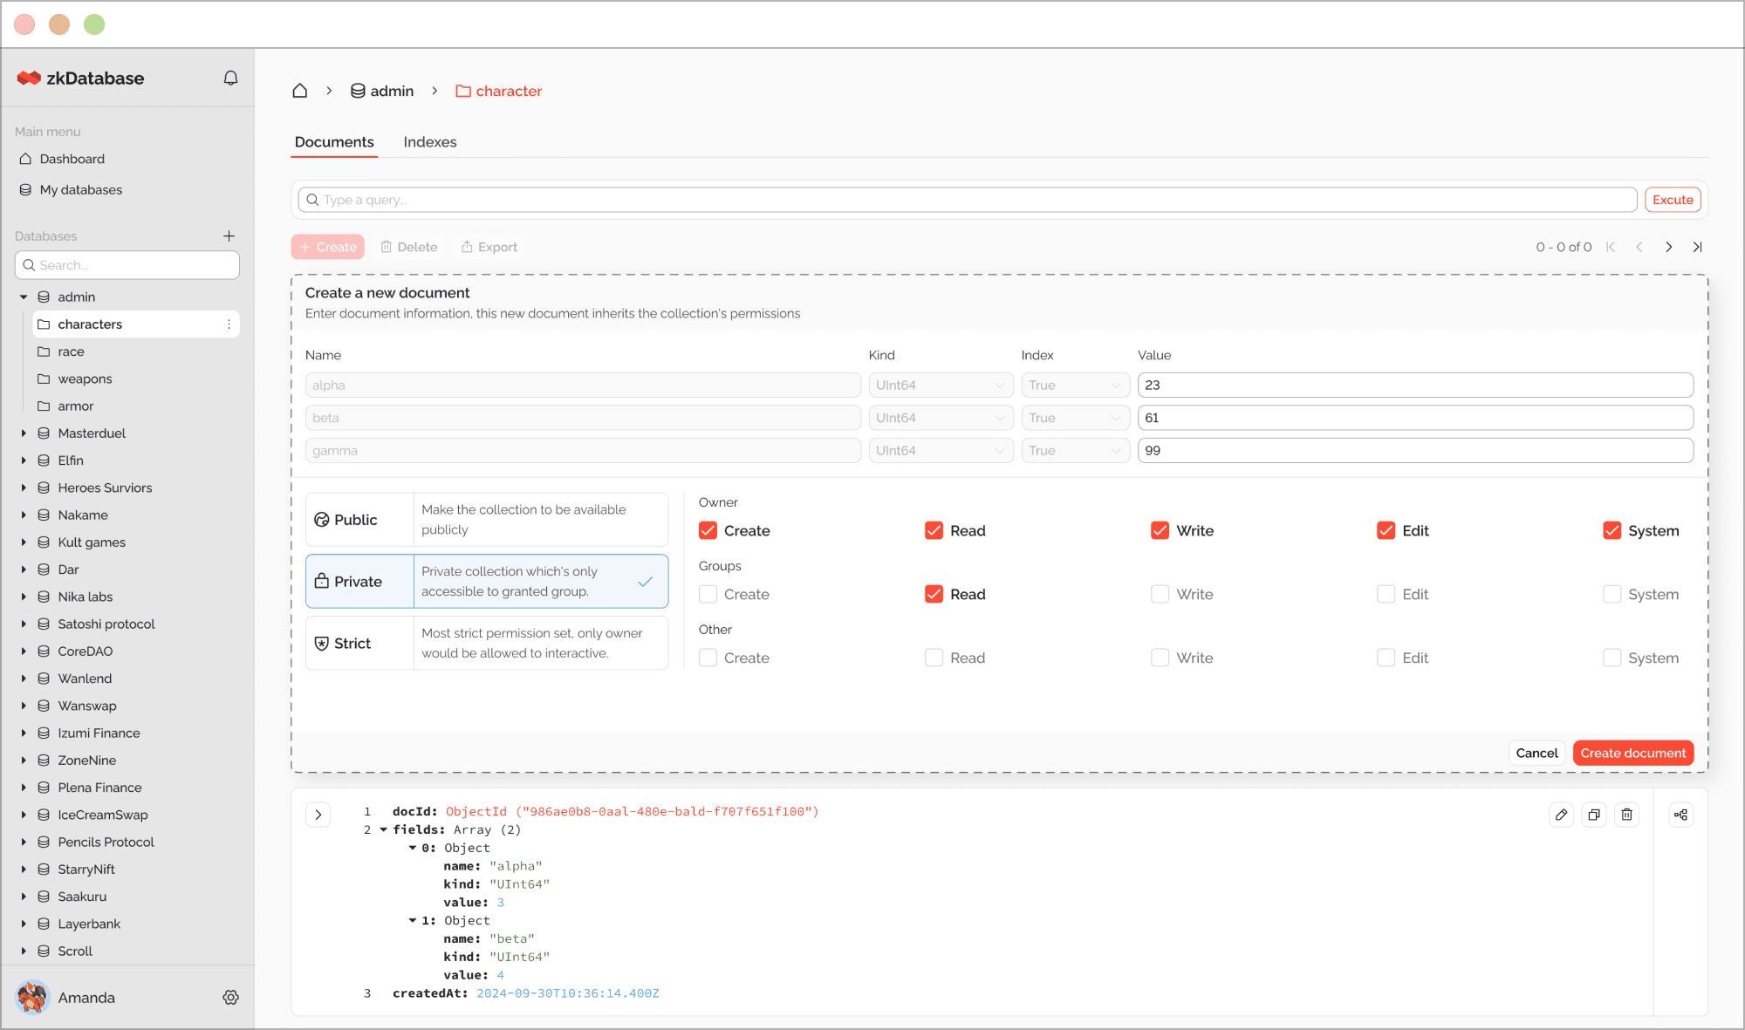This screenshot has width=1745, height=1030.
Task: Click the Excute query button
Action: 1673,200
